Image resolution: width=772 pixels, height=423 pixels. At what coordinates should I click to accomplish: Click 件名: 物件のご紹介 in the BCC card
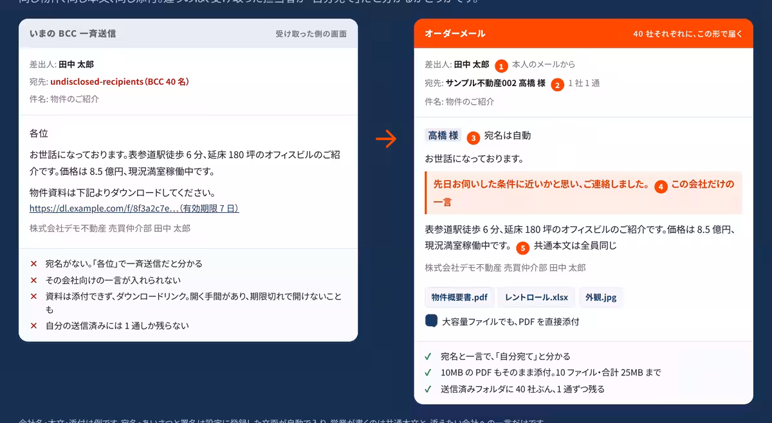tap(64, 99)
